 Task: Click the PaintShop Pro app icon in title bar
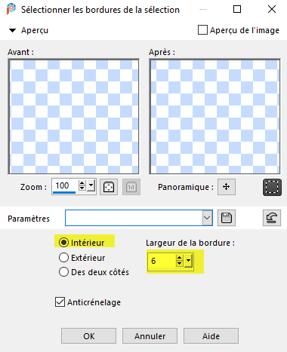click(x=11, y=10)
